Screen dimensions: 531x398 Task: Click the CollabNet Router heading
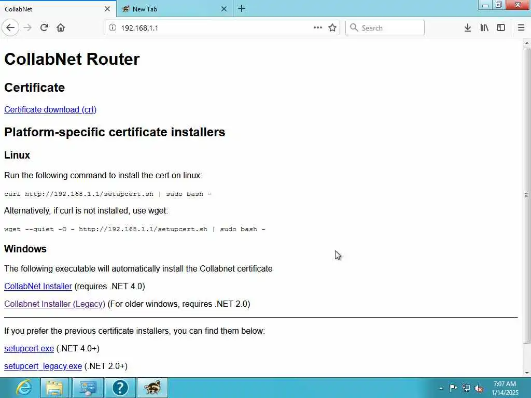[x=72, y=59]
